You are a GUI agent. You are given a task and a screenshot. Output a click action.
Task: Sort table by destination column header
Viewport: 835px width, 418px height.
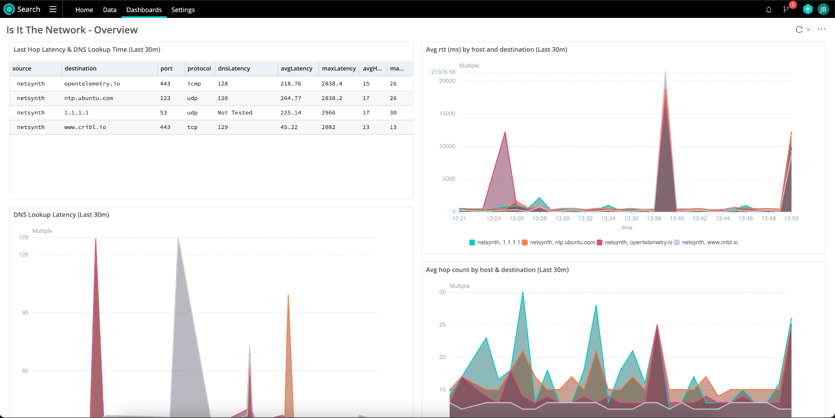[x=81, y=68]
